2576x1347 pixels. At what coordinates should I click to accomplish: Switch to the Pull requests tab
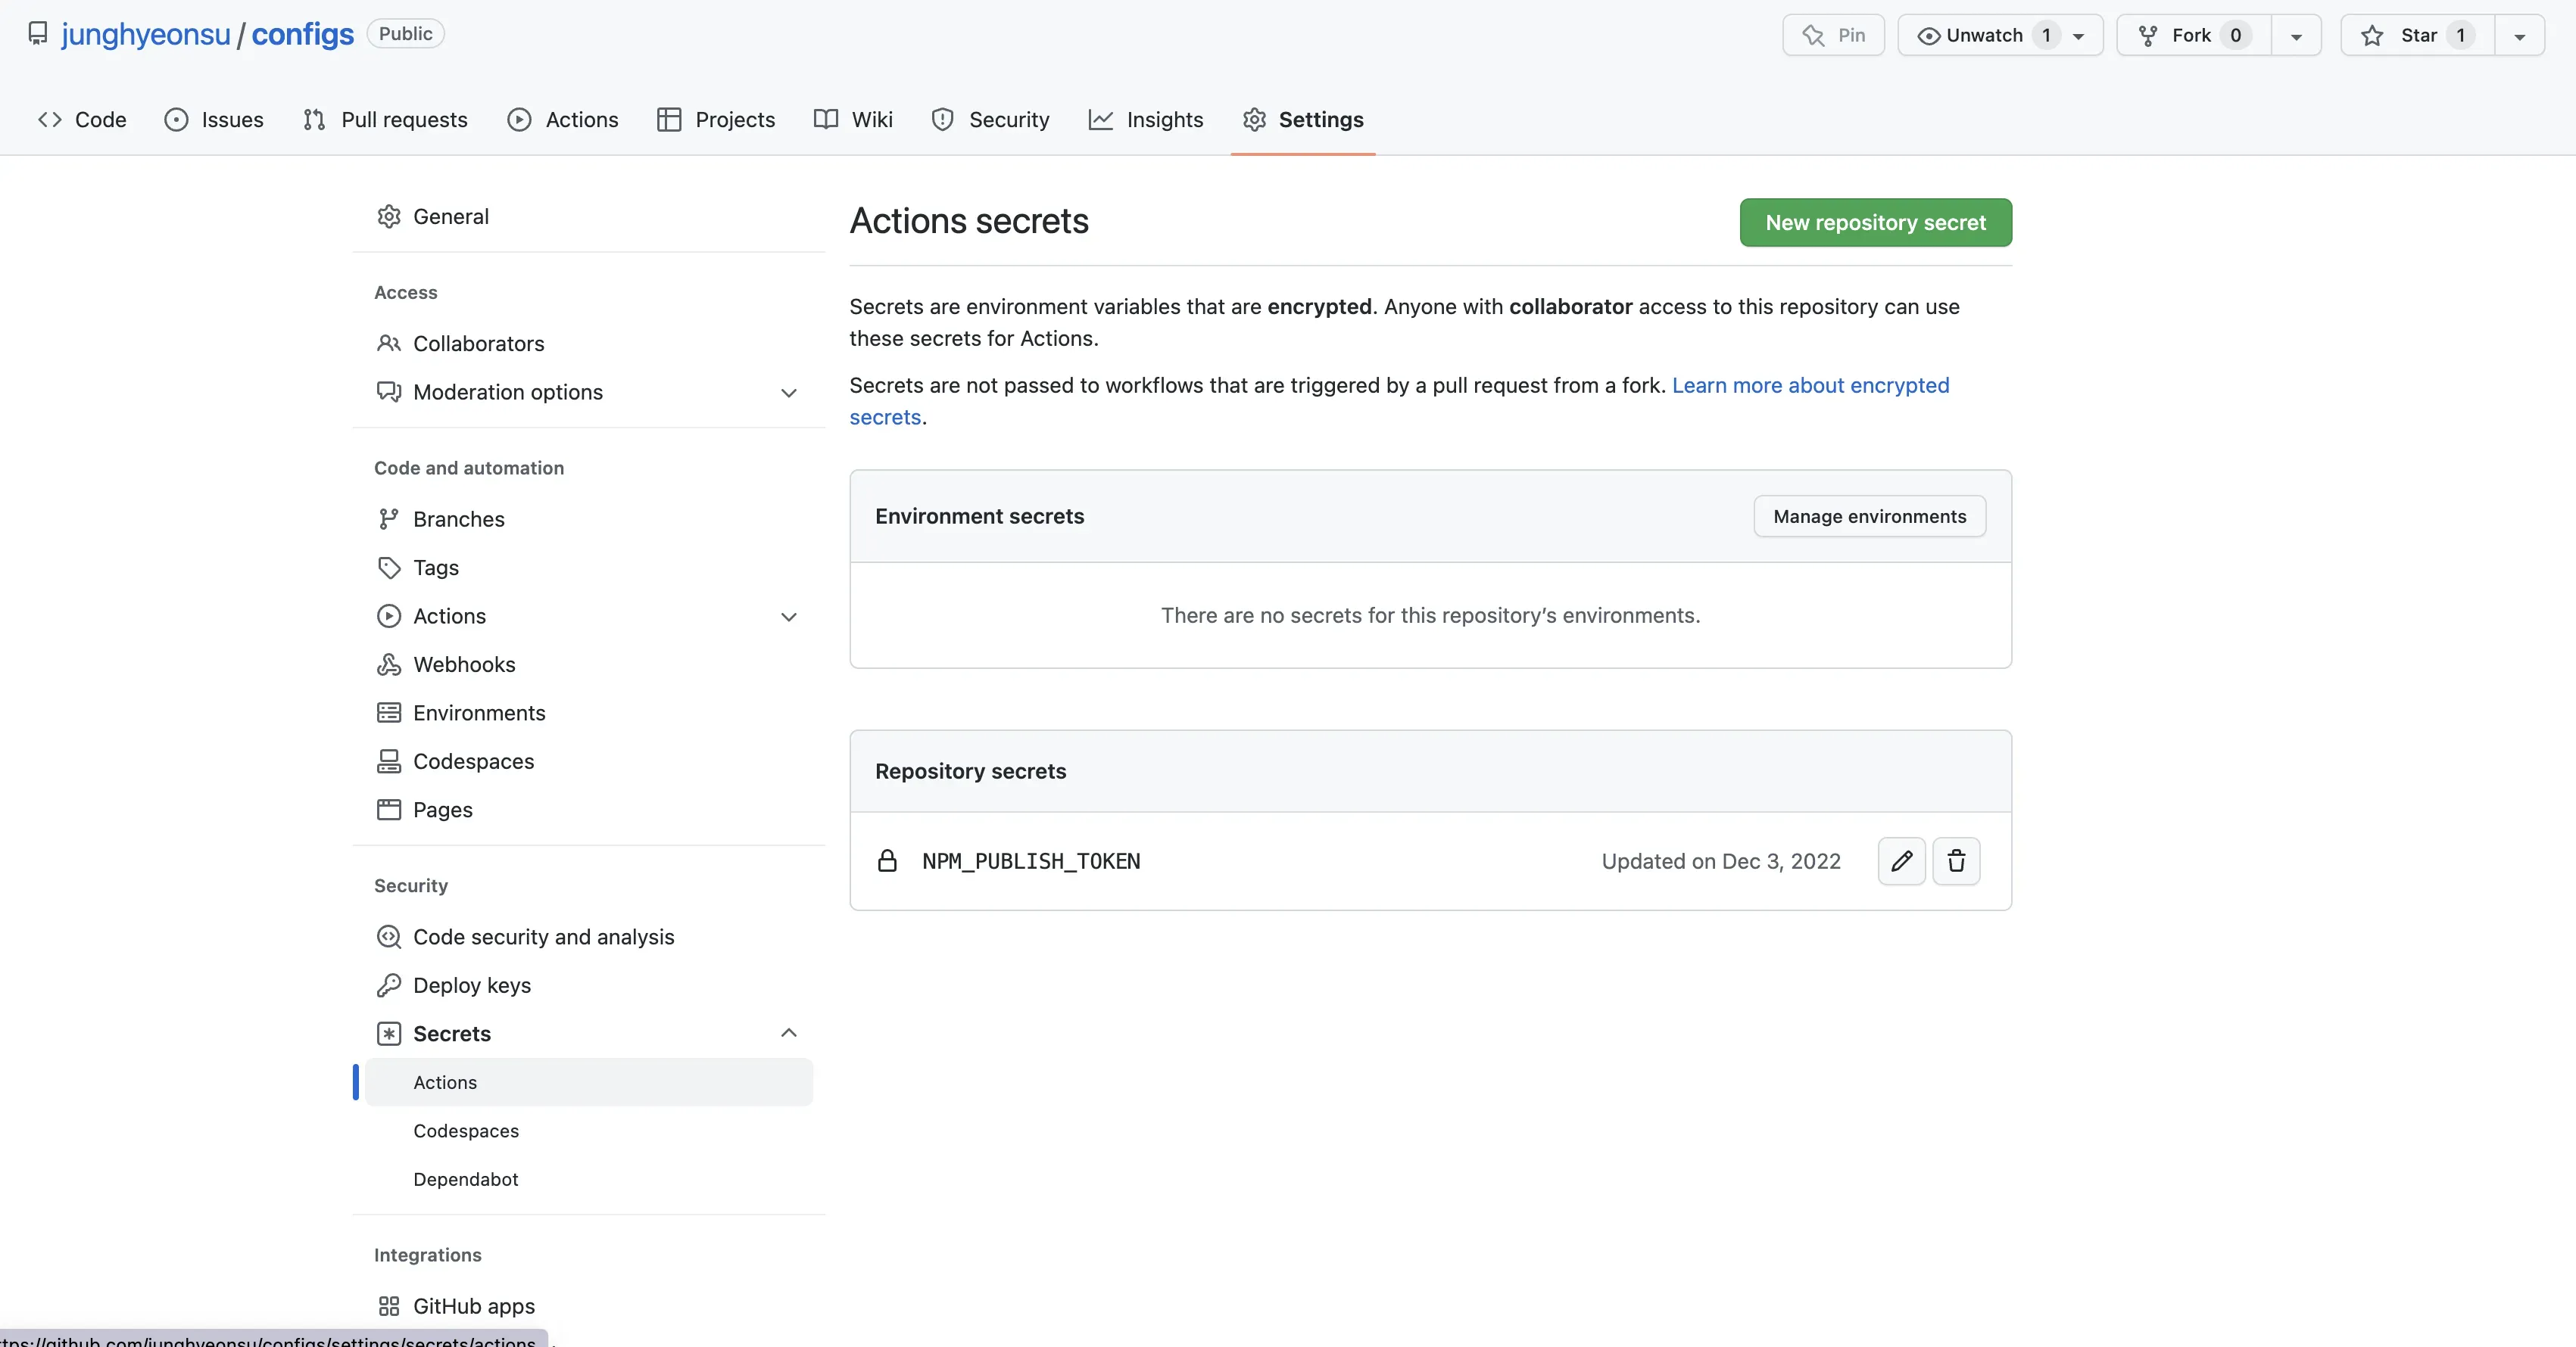385,120
